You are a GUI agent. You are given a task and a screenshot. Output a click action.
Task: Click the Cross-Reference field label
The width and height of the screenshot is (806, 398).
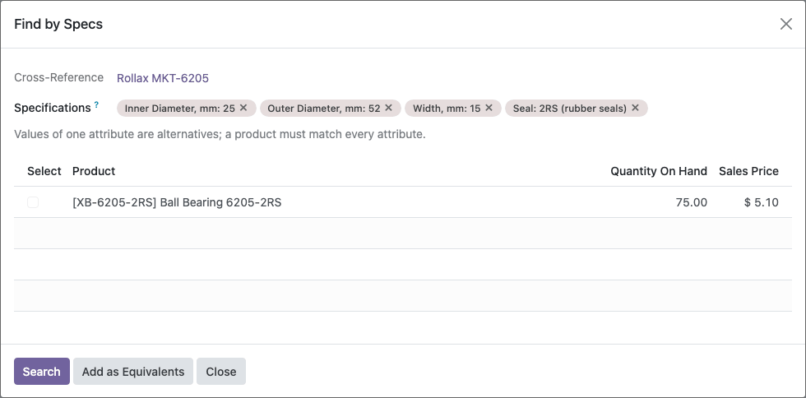coord(58,77)
